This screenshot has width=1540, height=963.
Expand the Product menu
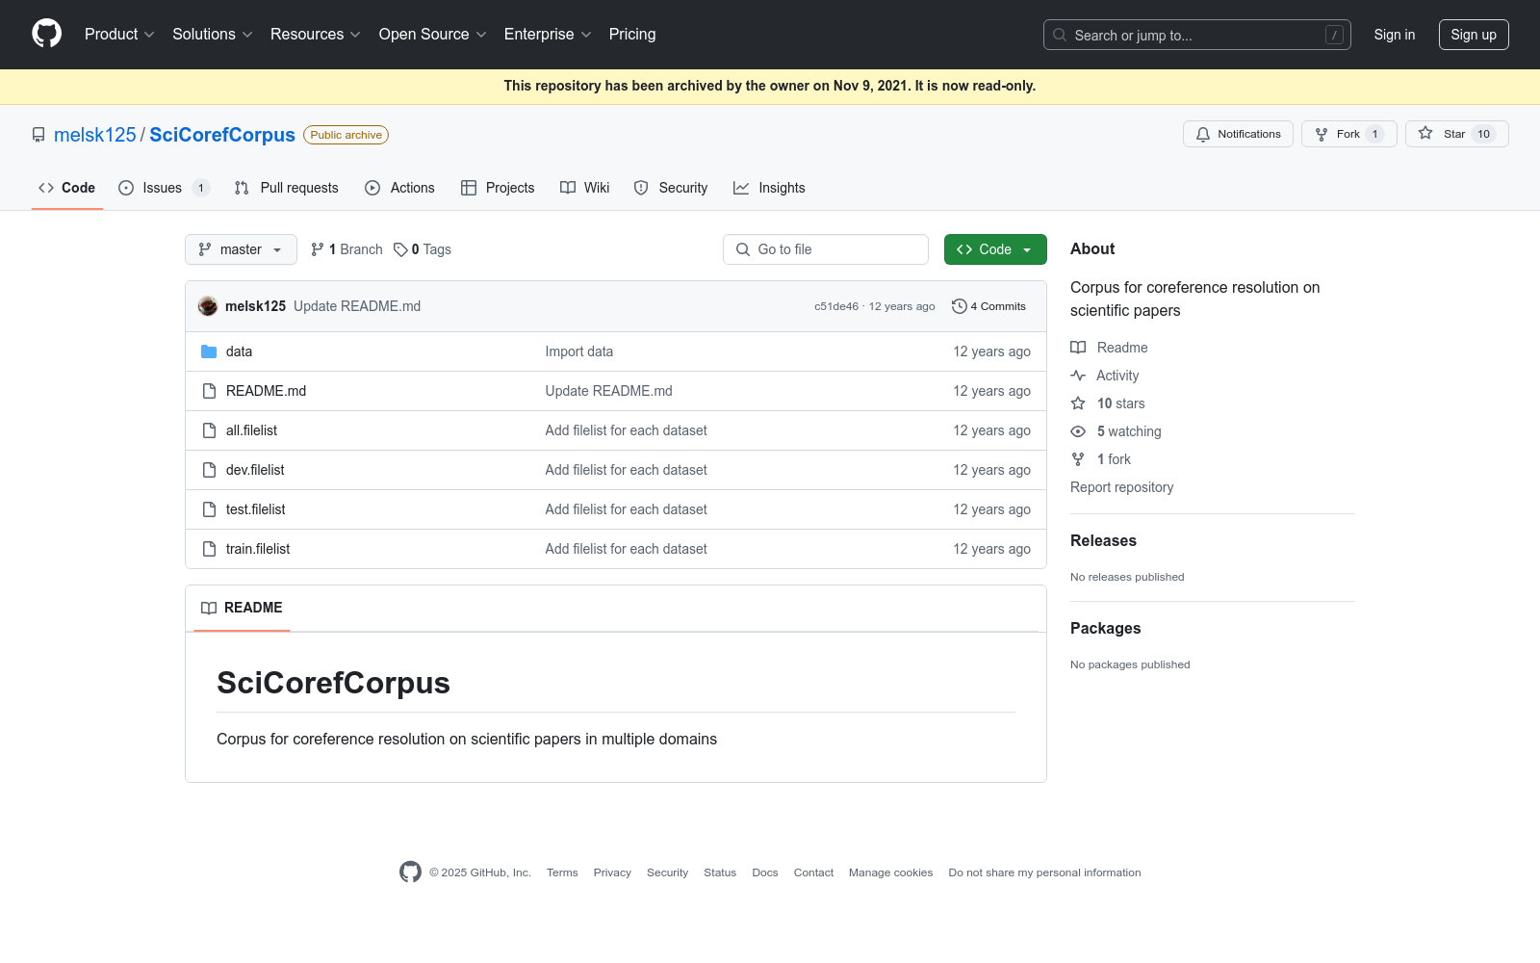point(119,34)
